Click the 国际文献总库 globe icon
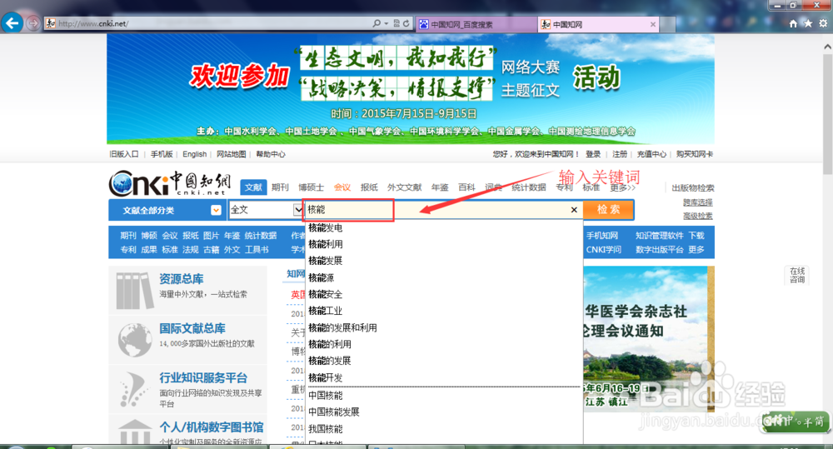 (134, 340)
